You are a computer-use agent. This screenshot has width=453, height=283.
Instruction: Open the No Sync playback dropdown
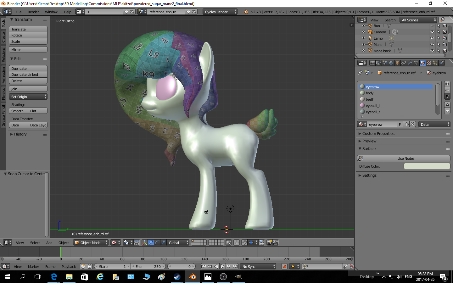(258, 266)
